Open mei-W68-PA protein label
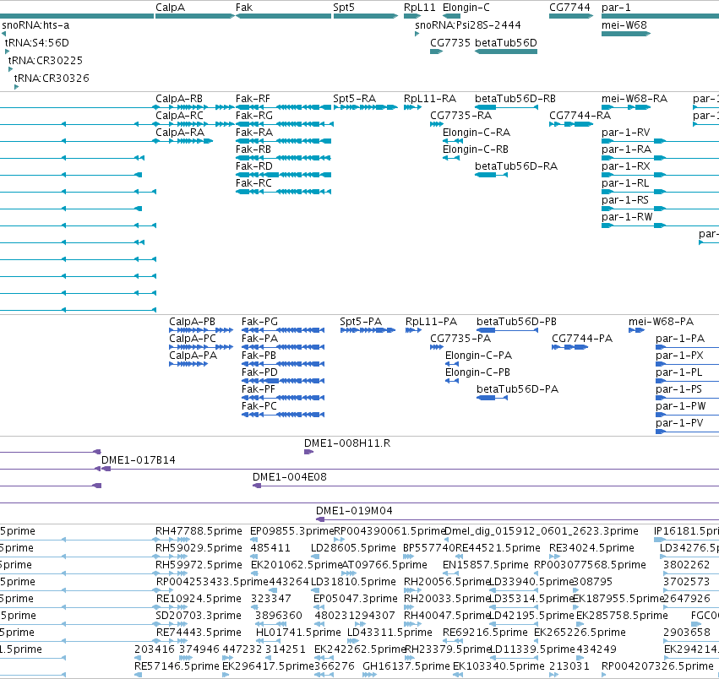This screenshot has height=679, width=719. (x=661, y=322)
